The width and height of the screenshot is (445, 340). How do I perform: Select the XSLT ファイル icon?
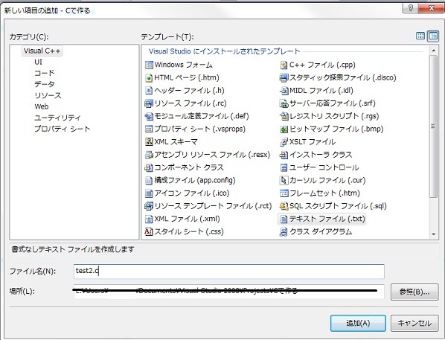click(x=284, y=141)
